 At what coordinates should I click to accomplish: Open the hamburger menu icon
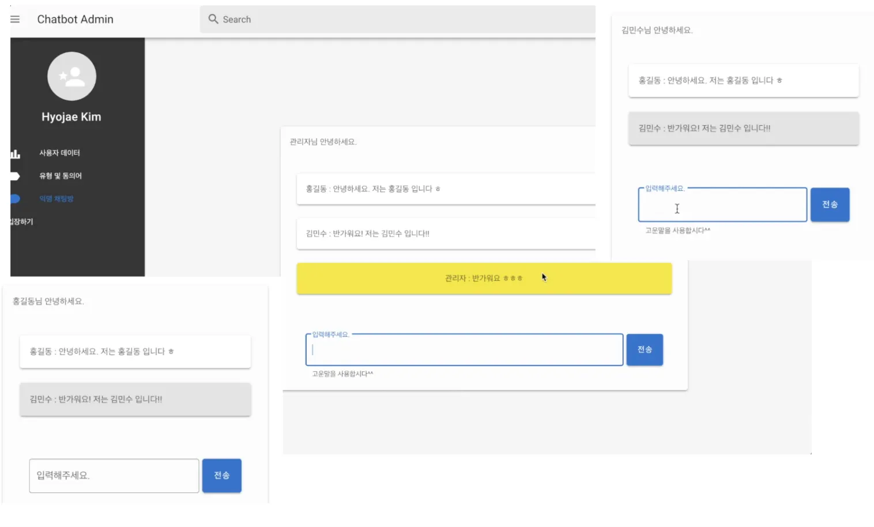pyautogui.click(x=15, y=19)
